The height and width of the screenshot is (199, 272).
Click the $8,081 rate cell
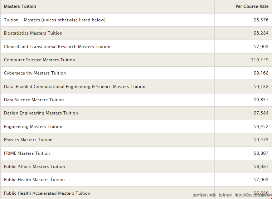point(261,167)
